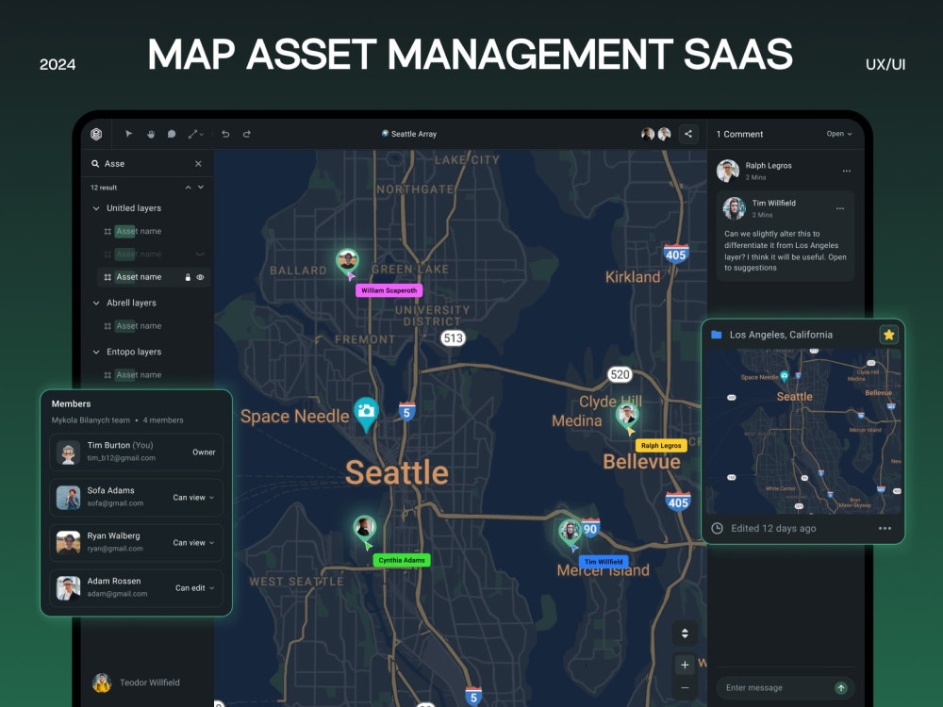
Task: Click the Asse search field
Action: point(147,163)
